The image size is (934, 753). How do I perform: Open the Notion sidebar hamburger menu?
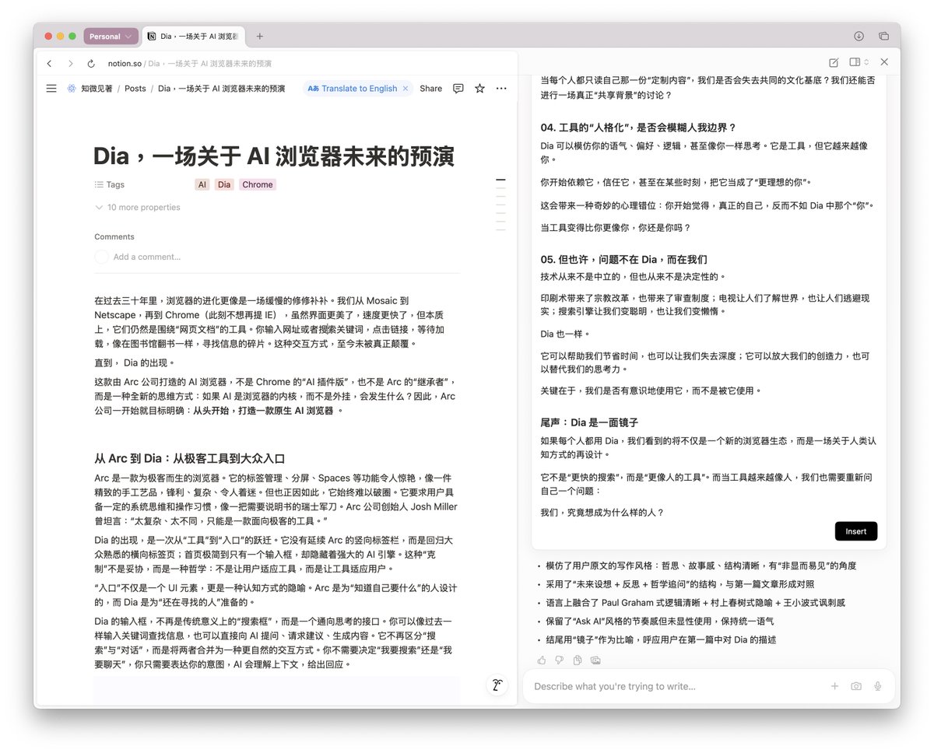tap(51, 89)
